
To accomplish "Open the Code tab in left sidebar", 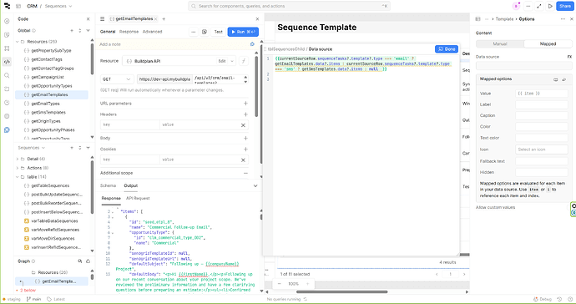I will (x=7, y=62).
